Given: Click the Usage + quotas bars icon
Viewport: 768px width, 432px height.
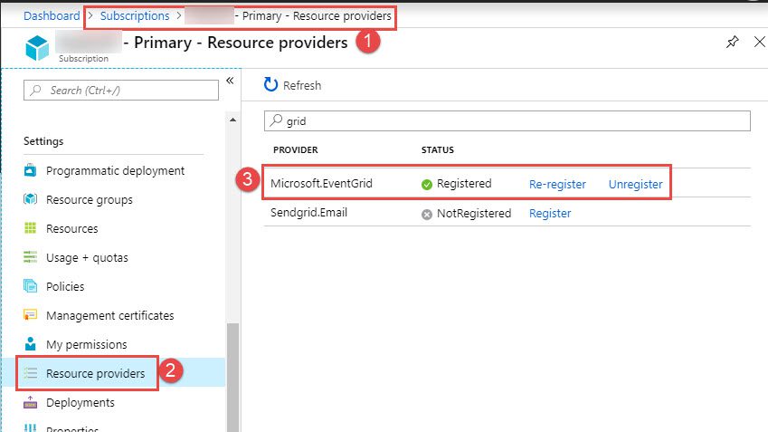Looking at the screenshot, I should tap(31, 257).
